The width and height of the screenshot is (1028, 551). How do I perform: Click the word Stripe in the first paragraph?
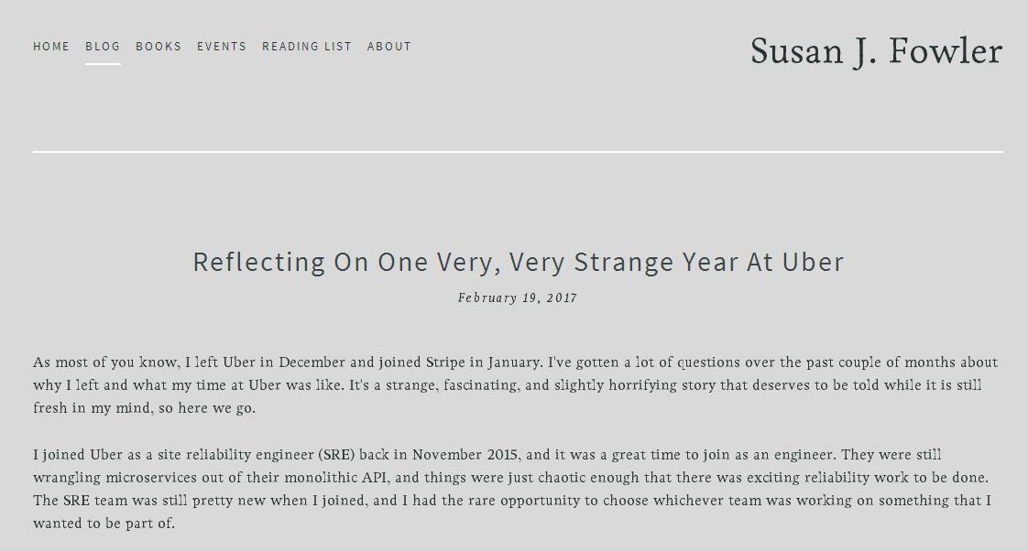(445, 362)
